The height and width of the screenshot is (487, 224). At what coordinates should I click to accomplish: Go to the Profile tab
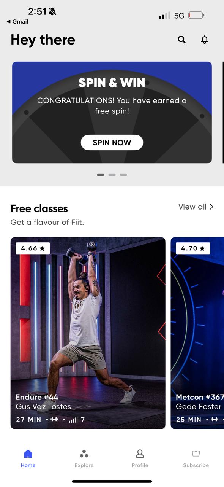(x=140, y=454)
